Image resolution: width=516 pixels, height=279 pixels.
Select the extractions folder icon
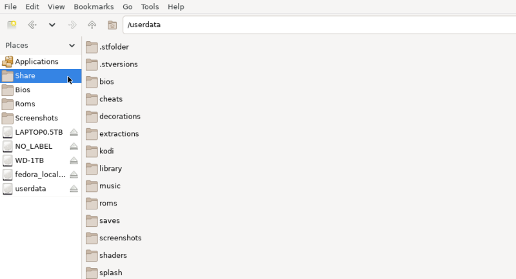click(92, 134)
